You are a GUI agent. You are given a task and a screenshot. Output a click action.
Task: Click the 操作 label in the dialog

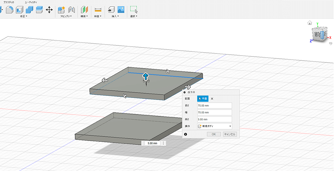(187, 126)
